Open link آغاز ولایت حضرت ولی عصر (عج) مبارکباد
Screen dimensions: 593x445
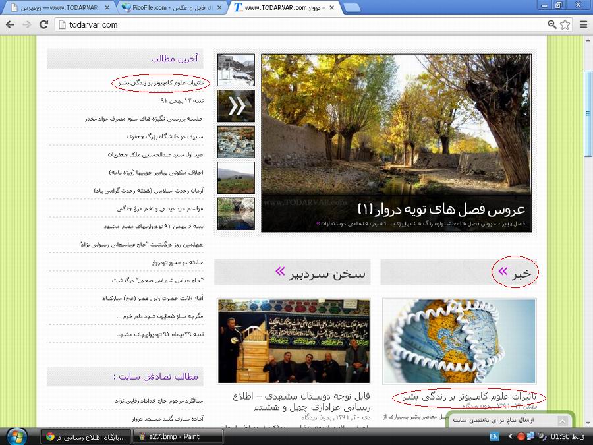point(153,298)
